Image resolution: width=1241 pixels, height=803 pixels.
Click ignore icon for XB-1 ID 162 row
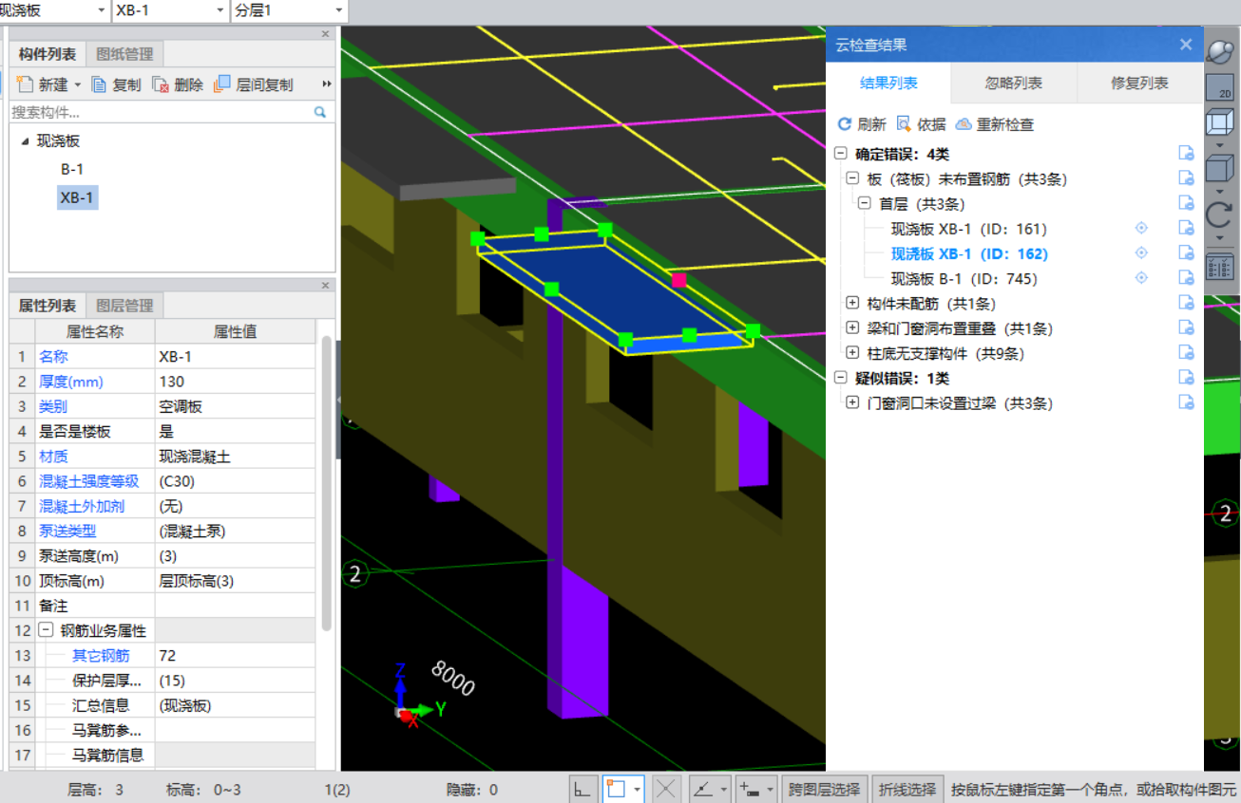pyautogui.click(x=1186, y=252)
